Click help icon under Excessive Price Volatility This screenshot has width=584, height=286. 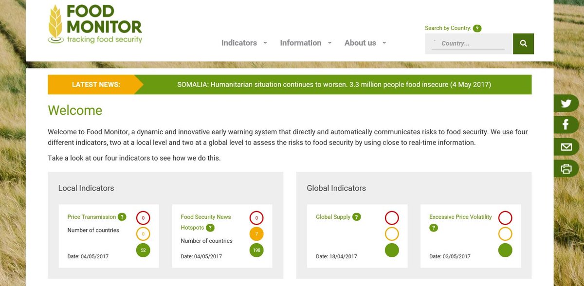(434, 228)
